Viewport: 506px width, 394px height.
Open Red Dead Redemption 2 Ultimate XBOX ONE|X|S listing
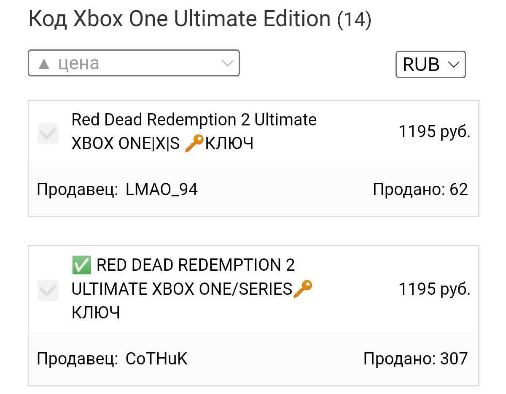[194, 132]
